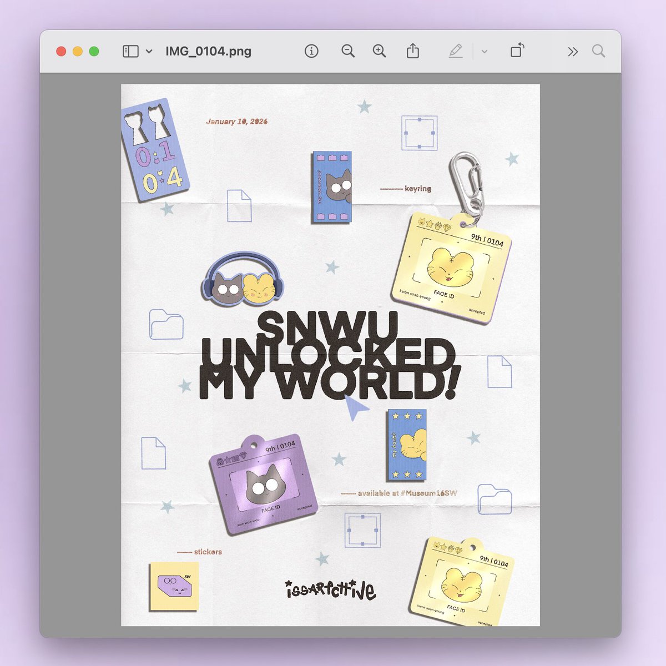Expand the sidebar view options chevron

point(149,52)
